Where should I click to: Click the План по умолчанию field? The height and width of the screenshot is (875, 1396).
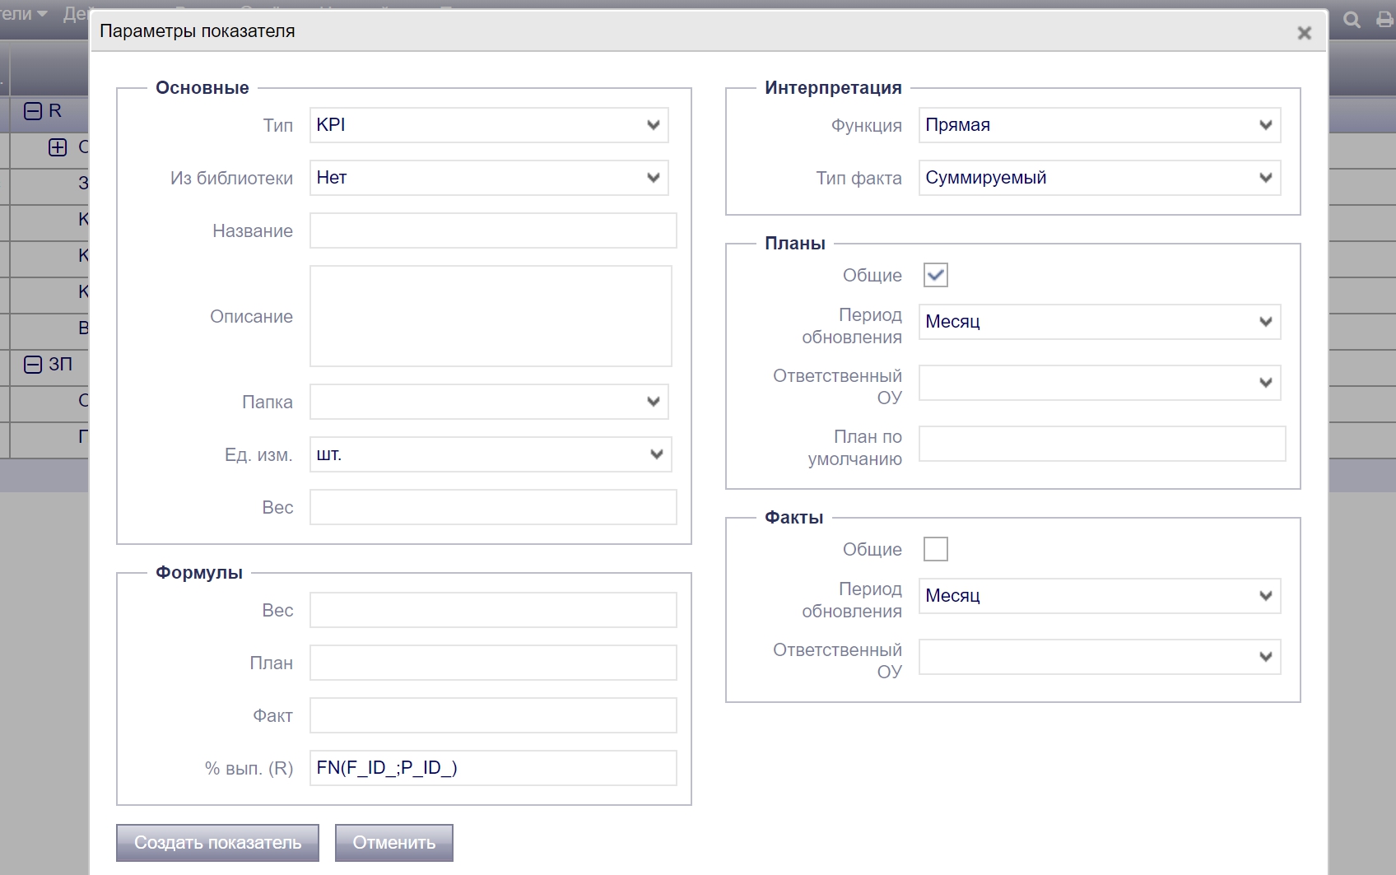[1101, 444]
